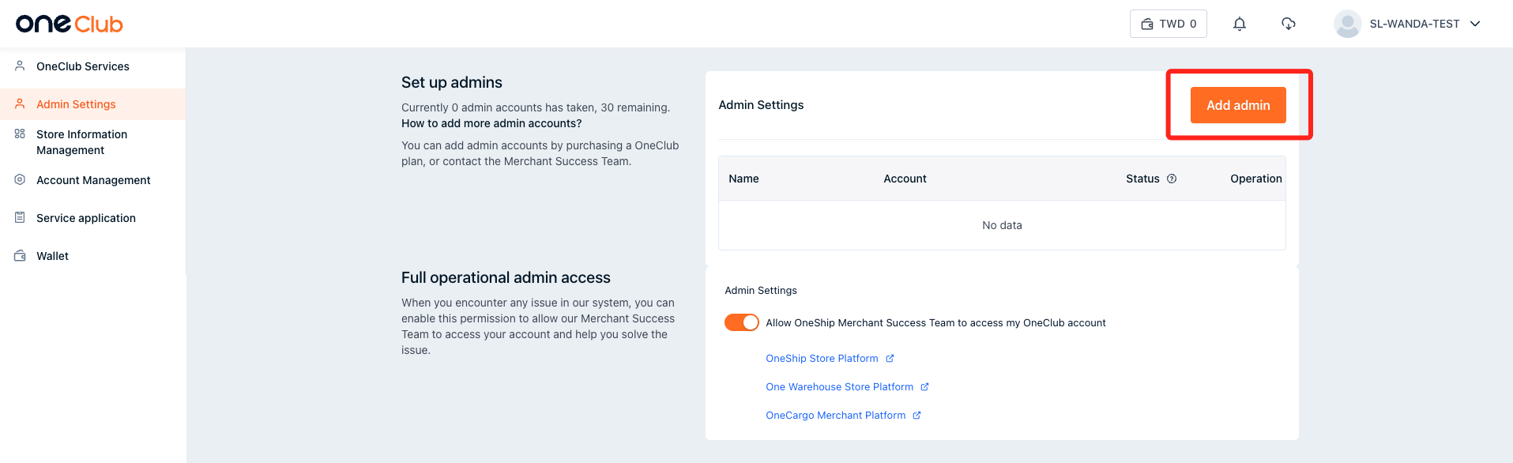This screenshot has height=463, width=1513.
Task: Click the notification bell icon
Action: 1239,24
